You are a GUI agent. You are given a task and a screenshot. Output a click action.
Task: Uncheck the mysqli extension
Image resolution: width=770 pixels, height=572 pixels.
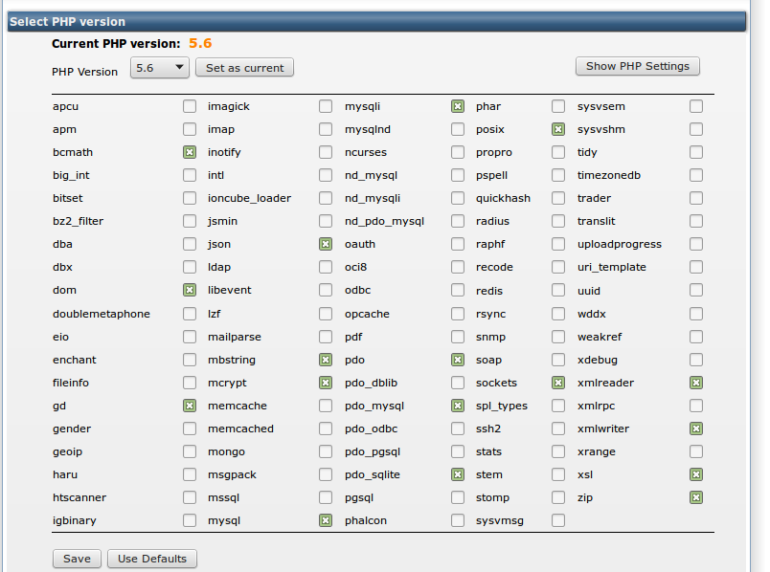coord(458,106)
